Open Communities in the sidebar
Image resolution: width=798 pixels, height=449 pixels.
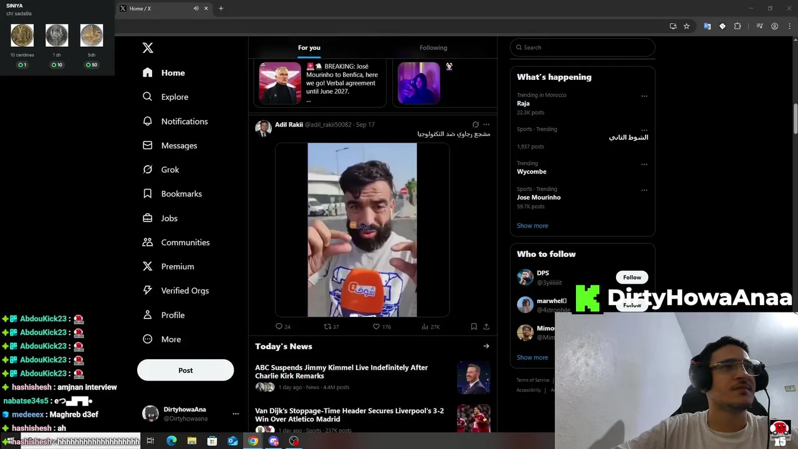tap(176, 243)
